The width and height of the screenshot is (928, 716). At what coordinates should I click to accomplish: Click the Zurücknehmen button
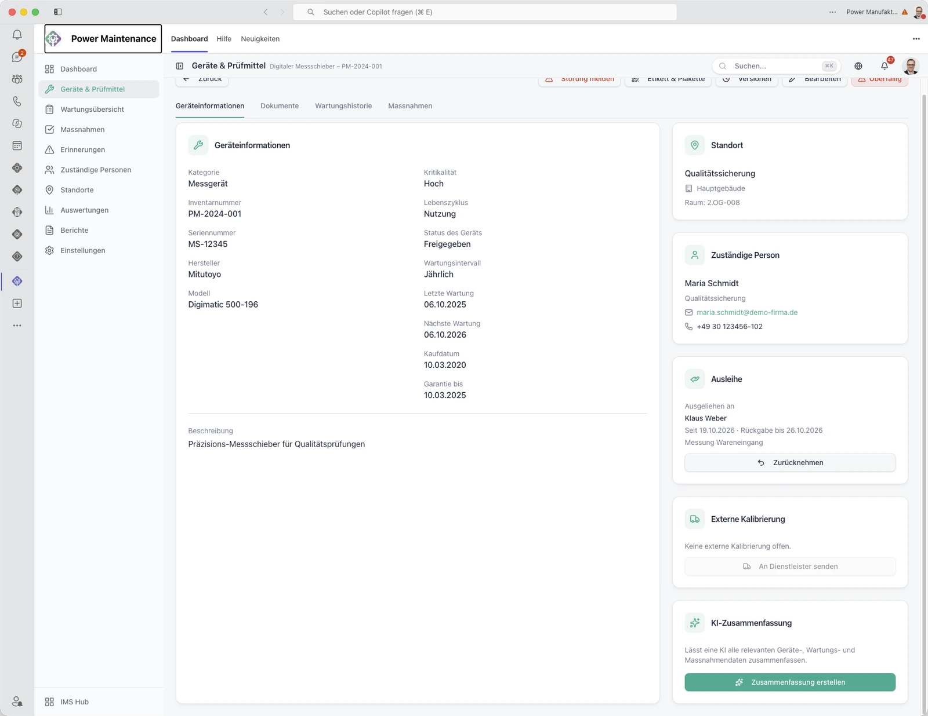(790, 463)
